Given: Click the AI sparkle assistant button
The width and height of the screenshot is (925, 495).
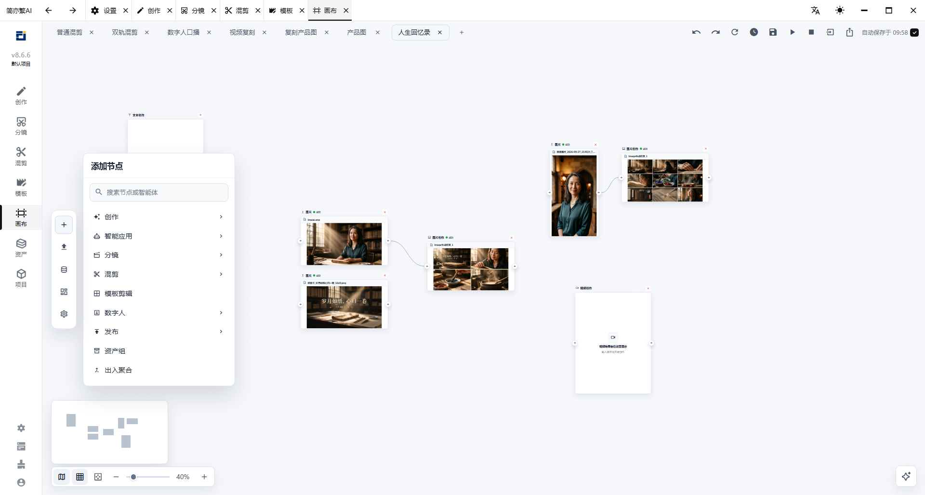Looking at the screenshot, I should [906, 476].
